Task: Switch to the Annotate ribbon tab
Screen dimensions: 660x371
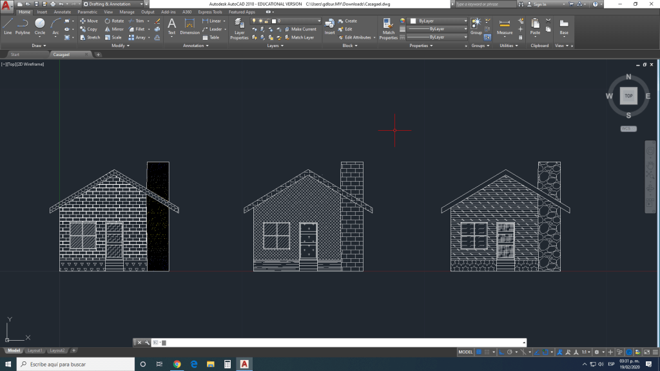Action: [63, 12]
